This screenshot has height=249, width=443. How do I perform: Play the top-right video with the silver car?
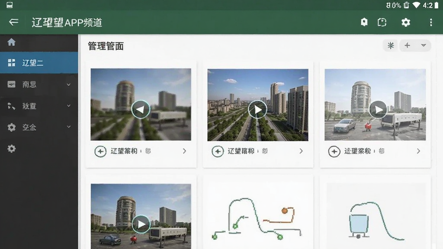point(378,109)
